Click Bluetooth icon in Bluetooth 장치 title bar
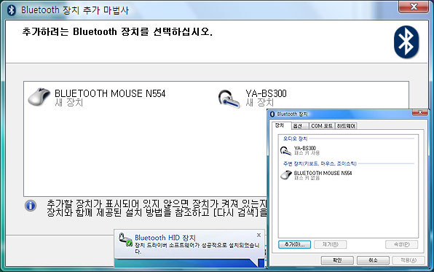434x272 pixels. click(272, 114)
